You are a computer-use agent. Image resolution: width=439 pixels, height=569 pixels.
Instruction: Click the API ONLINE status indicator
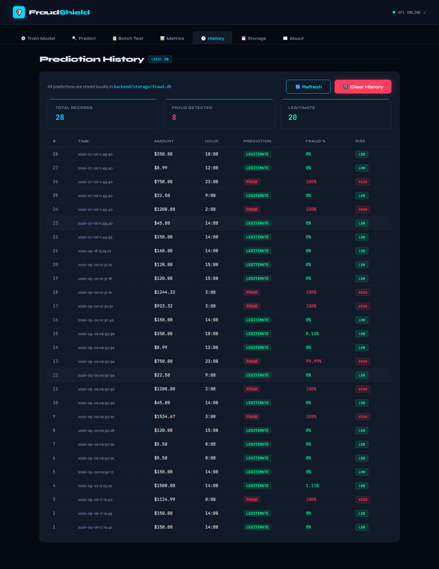[x=409, y=13]
